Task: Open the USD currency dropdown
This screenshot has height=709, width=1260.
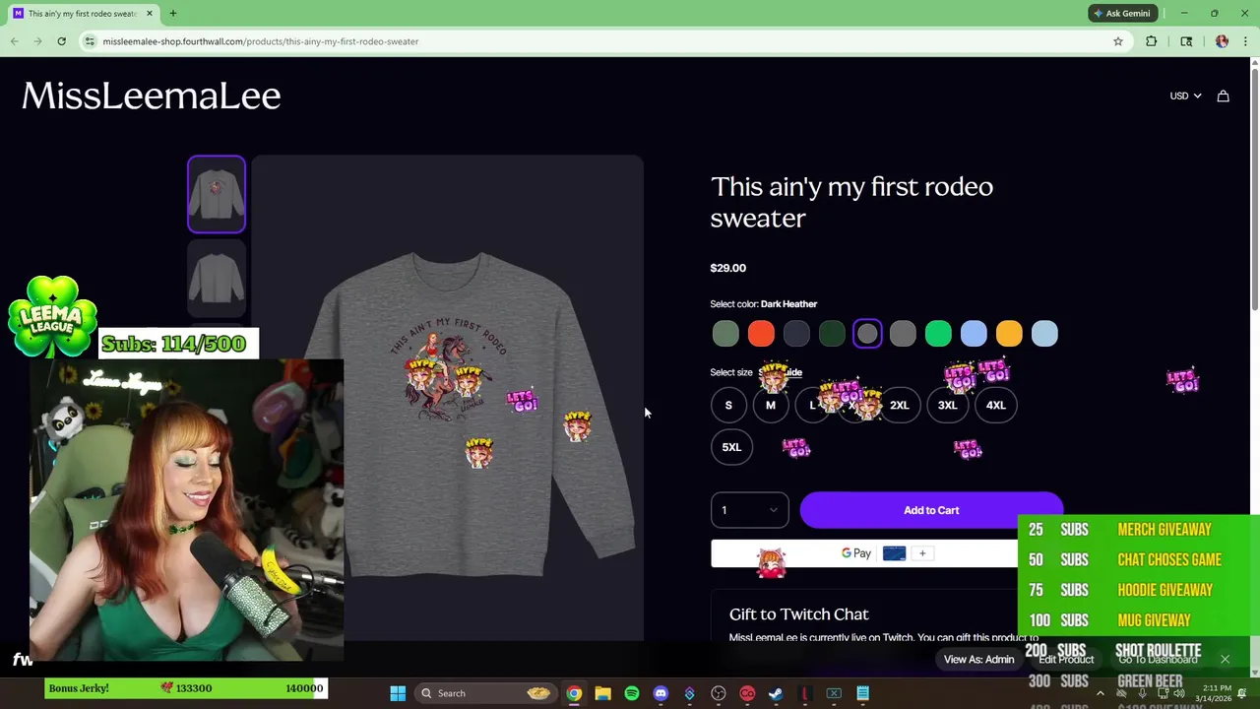Action: tap(1185, 96)
